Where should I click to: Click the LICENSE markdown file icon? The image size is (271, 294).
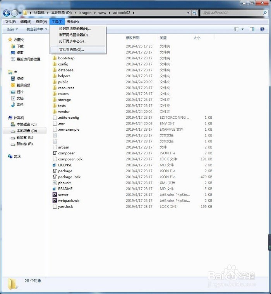click(x=55, y=165)
